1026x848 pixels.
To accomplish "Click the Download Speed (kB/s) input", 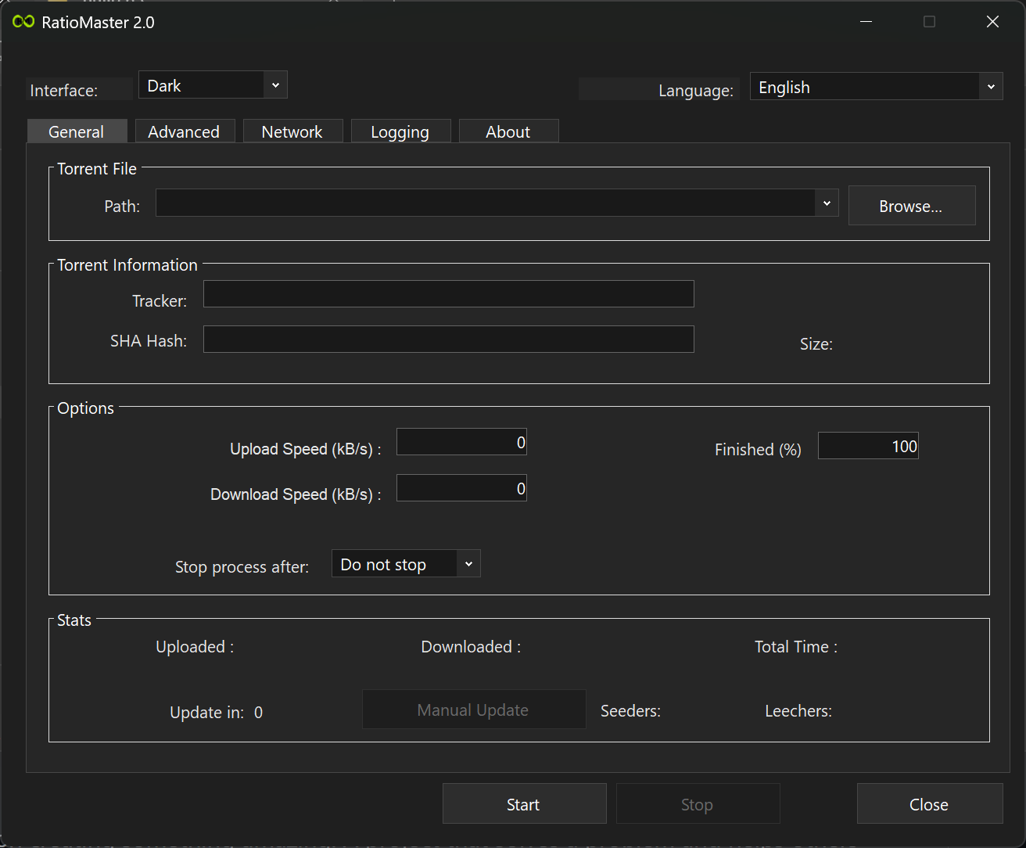I will (461, 488).
